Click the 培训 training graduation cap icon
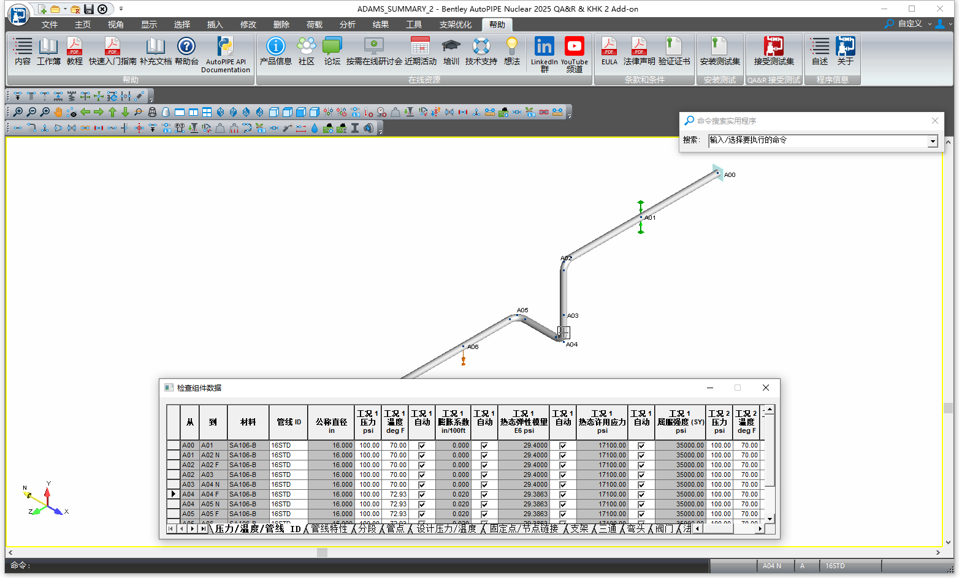The width and height of the screenshot is (959, 578). 451,47
